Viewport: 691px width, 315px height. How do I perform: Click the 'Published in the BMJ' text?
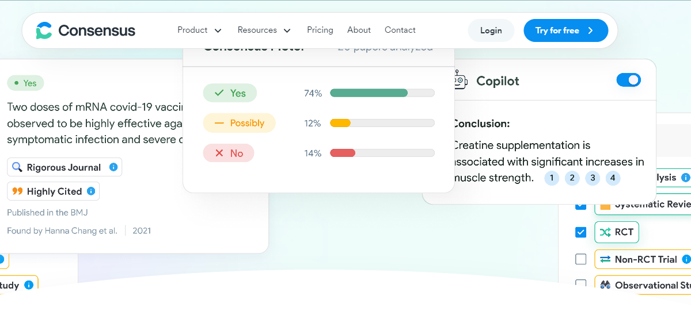[x=47, y=213]
